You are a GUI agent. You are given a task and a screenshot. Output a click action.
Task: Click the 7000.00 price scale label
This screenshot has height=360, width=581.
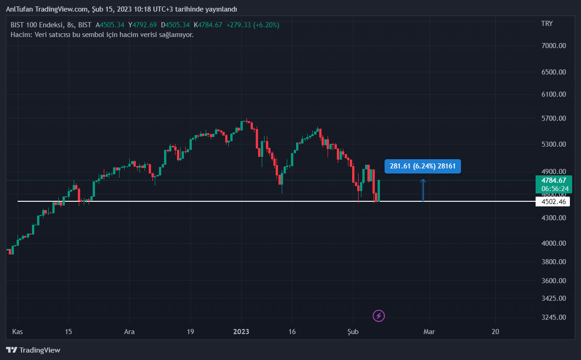coord(553,46)
